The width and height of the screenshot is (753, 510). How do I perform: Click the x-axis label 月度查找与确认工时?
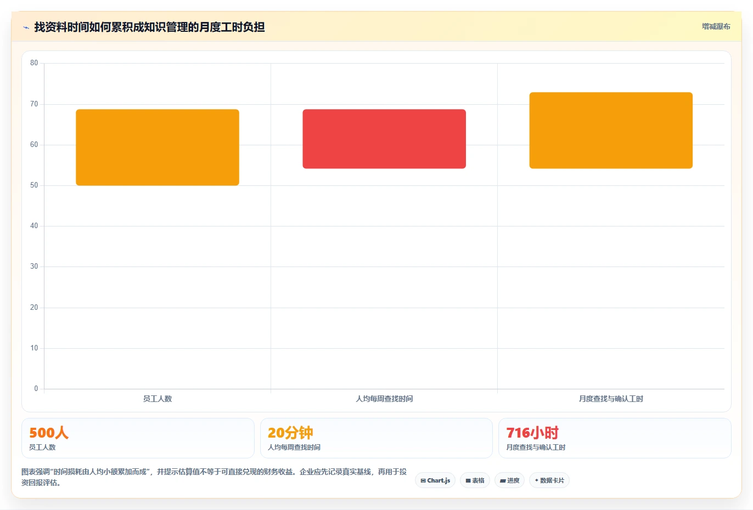[x=611, y=399]
